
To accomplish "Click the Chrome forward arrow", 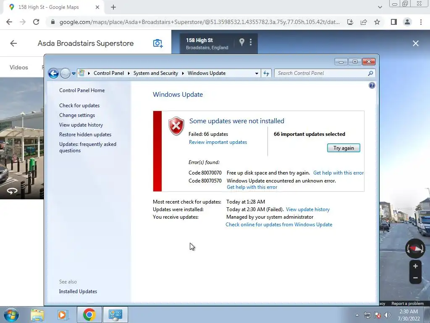I will pyautogui.click(x=23, y=22).
